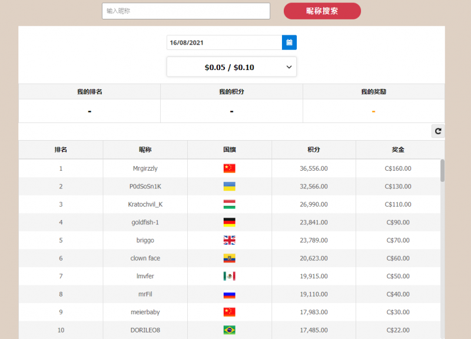Click China flag in Mrgirzzly row
471x339 pixels.
coord(229,168)
